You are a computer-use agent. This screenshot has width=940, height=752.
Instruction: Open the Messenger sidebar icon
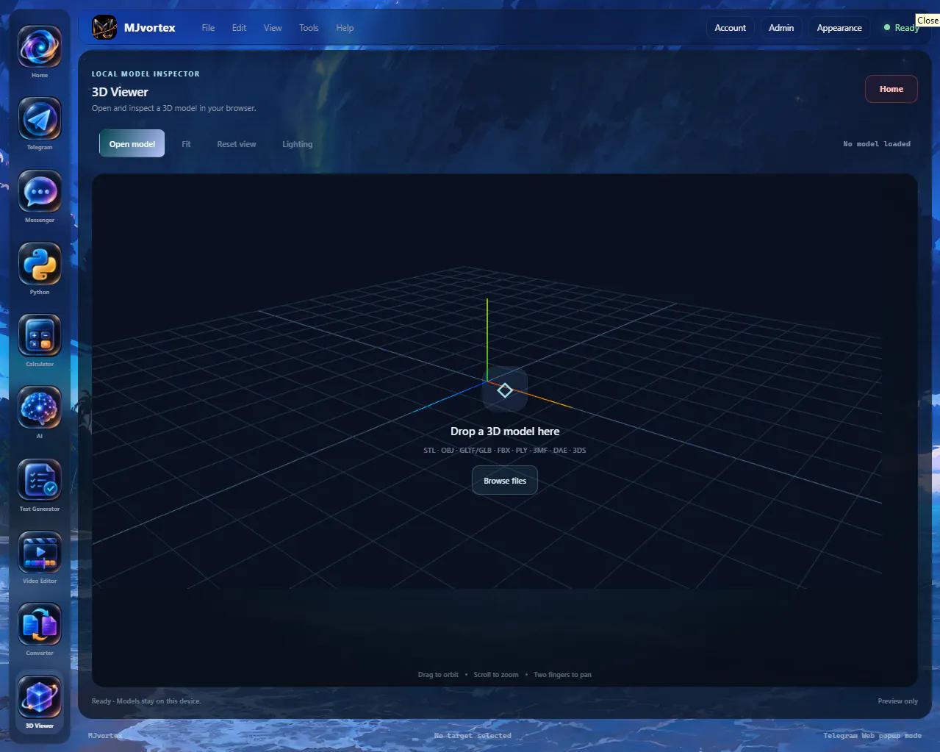tap(40, 191)
